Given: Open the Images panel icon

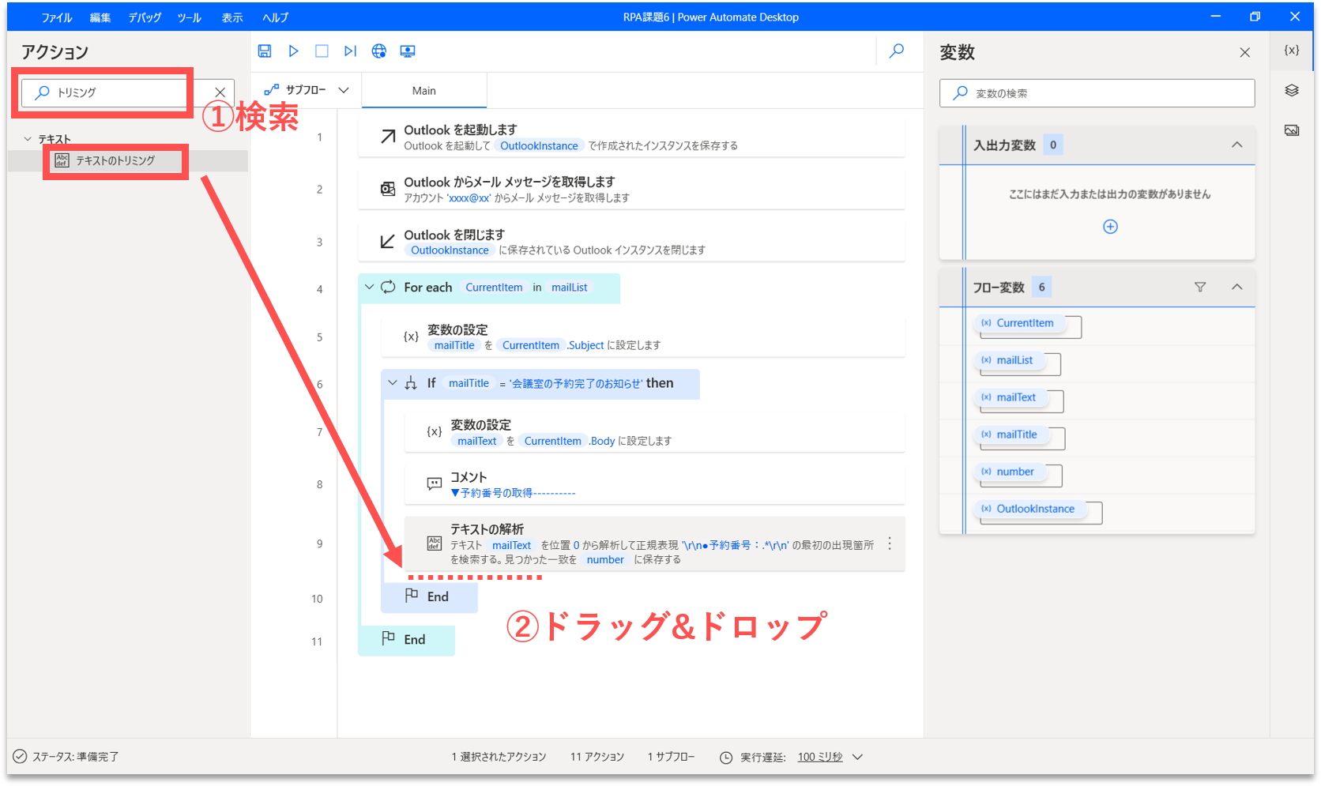Looking at the screenshot, I should click(1292, 130).
